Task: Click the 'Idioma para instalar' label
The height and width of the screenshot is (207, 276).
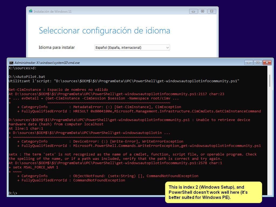Action: [57, 47]
